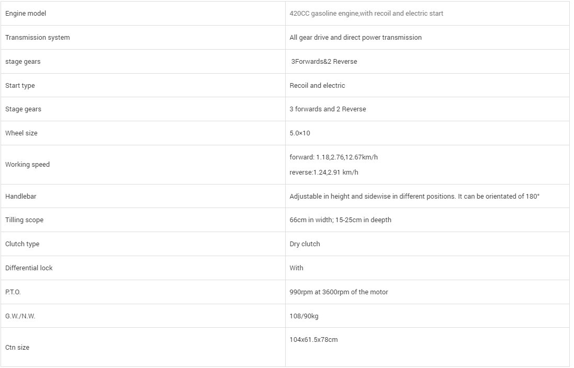
Task: Click the reverse speed values line
Action: 324,172
